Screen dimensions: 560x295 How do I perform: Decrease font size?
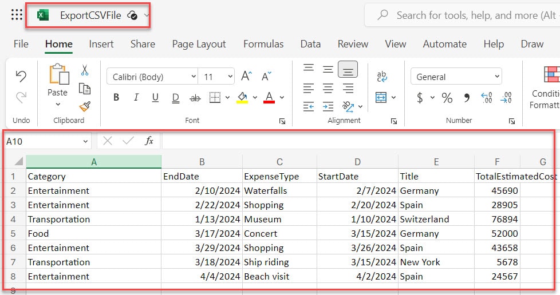(266, 76)
